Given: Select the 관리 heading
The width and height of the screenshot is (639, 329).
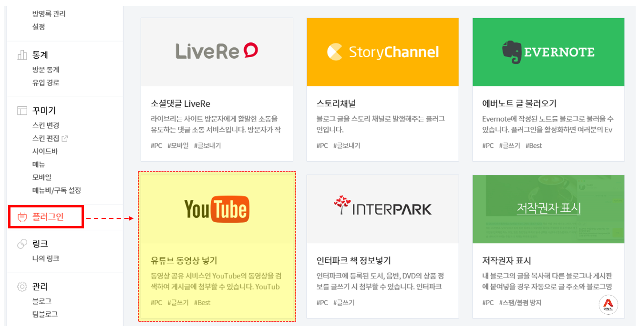Looking at the screenshot, I should [41, 287].
